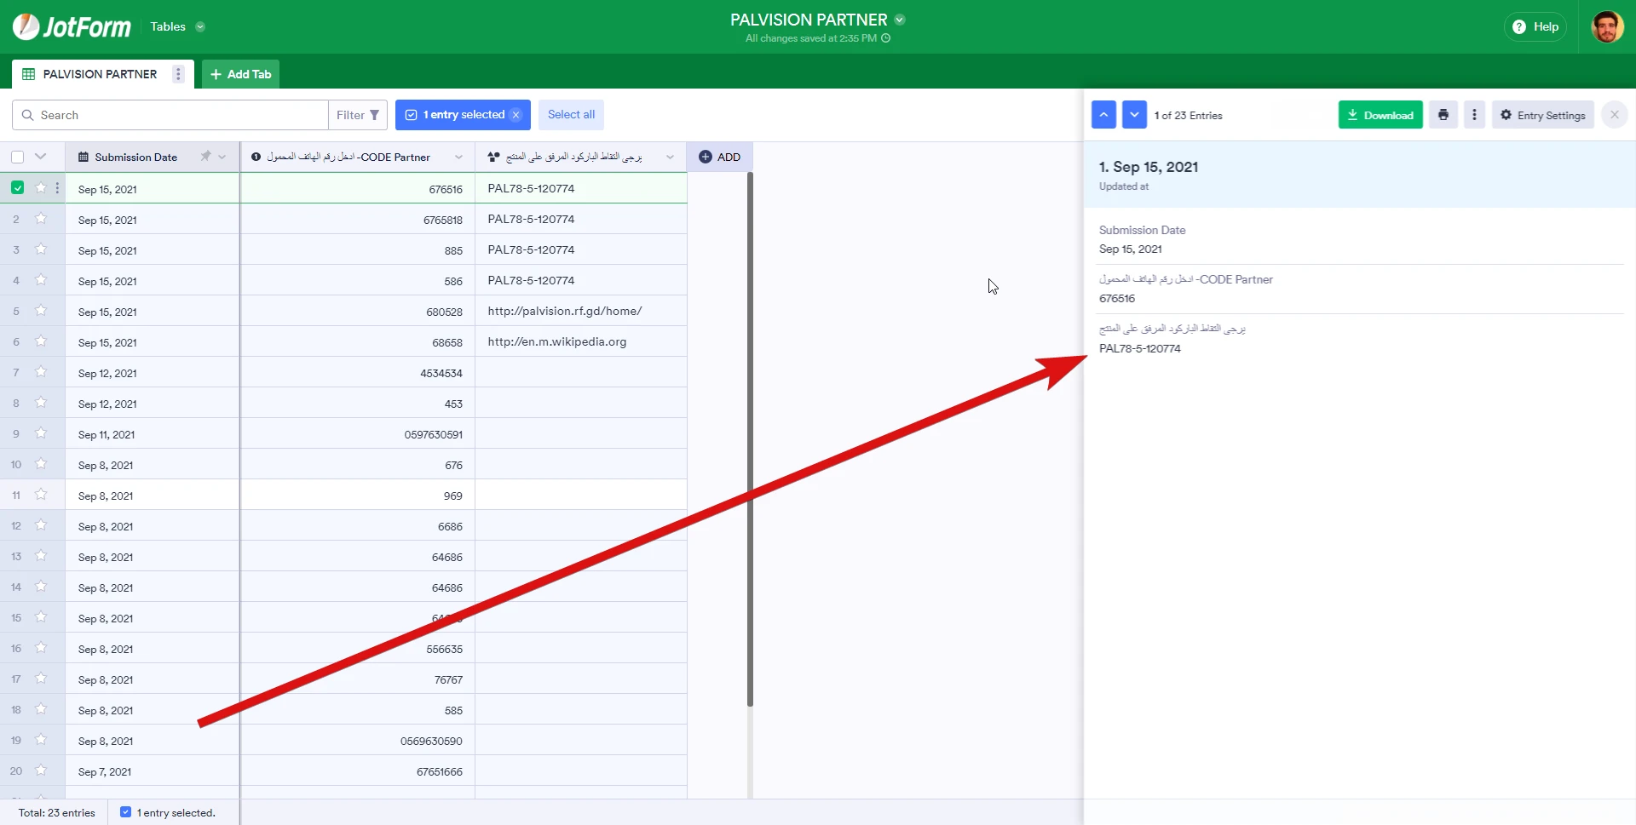Viewport: 1636px width, 825px height.
Task: Click the print icon in entry panel
Action: [1443, 115]
